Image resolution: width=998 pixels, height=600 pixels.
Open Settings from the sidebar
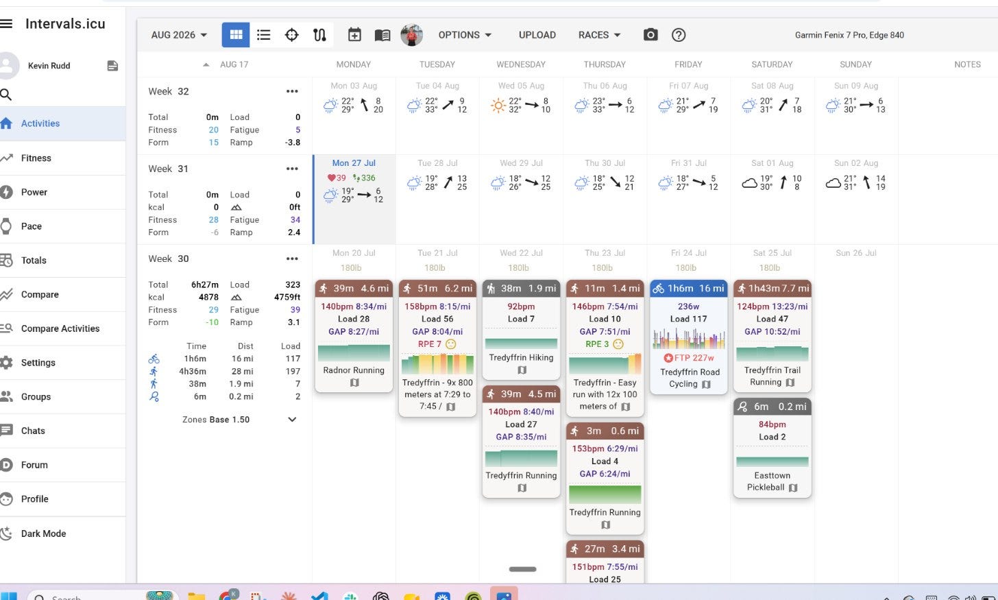(62, 363)
